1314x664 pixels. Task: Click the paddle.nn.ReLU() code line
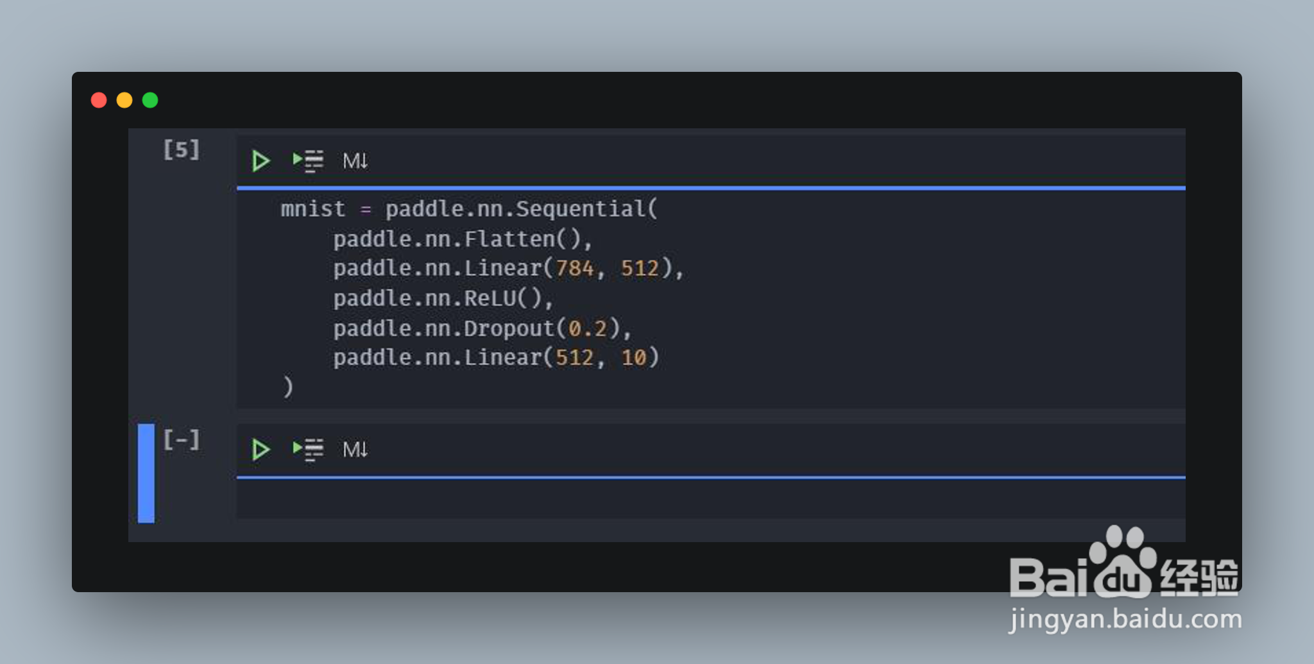pyautogui.click(x=443, y=298)
